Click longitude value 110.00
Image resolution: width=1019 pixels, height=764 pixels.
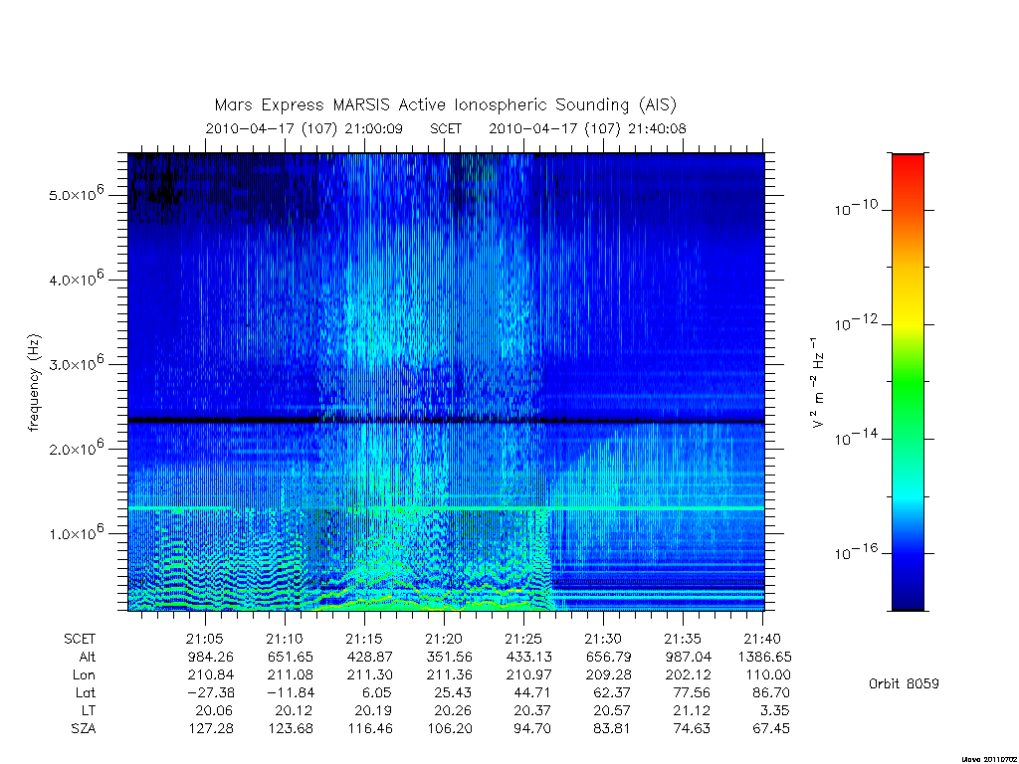[x=768, y=675]
